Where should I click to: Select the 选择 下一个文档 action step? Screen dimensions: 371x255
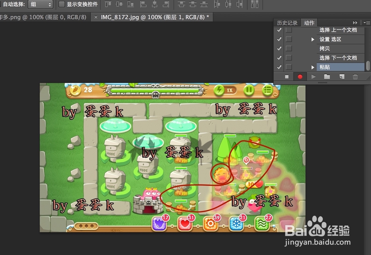click(341, 58)
